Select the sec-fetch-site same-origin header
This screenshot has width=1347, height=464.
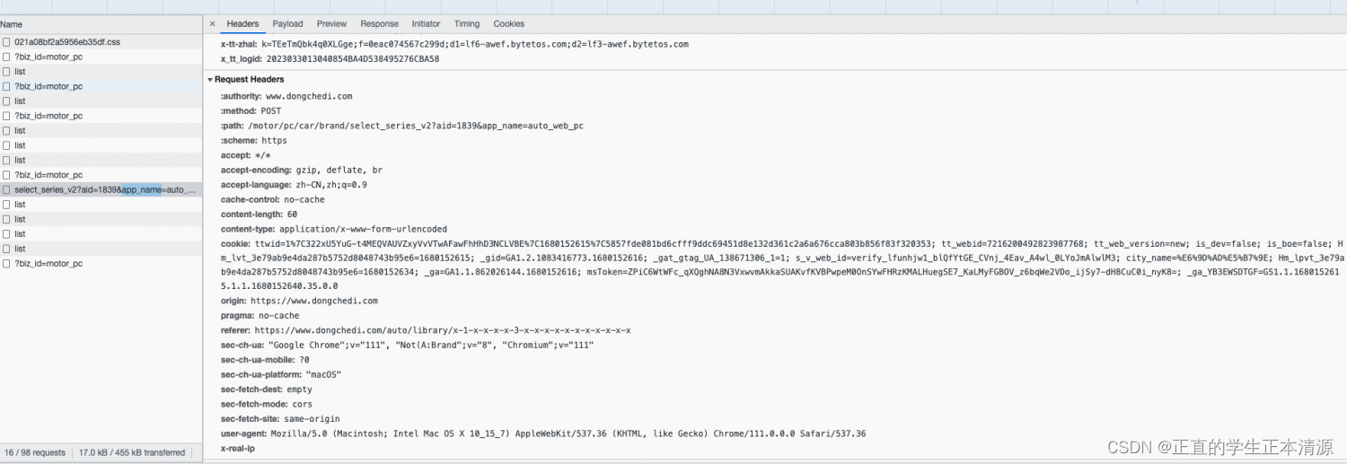(280, 419)
